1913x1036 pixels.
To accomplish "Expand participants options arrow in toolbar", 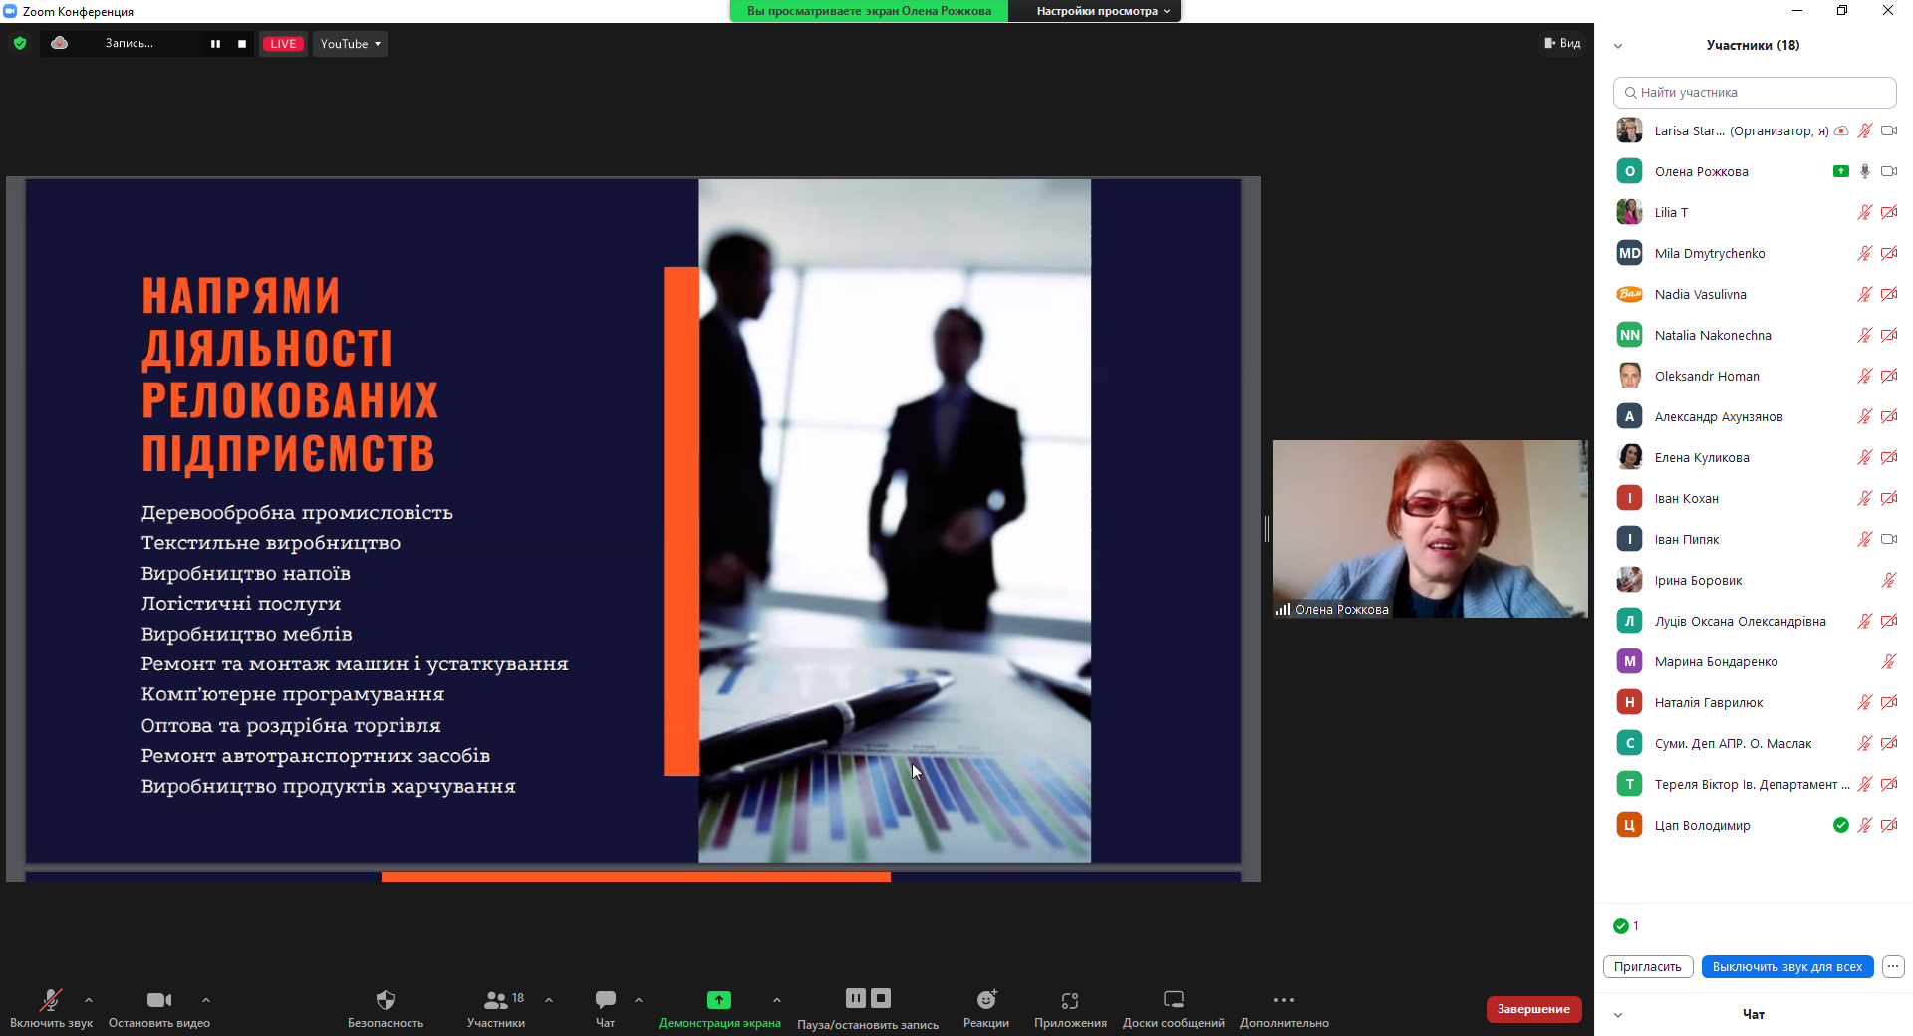I will tap(549, 1000).
